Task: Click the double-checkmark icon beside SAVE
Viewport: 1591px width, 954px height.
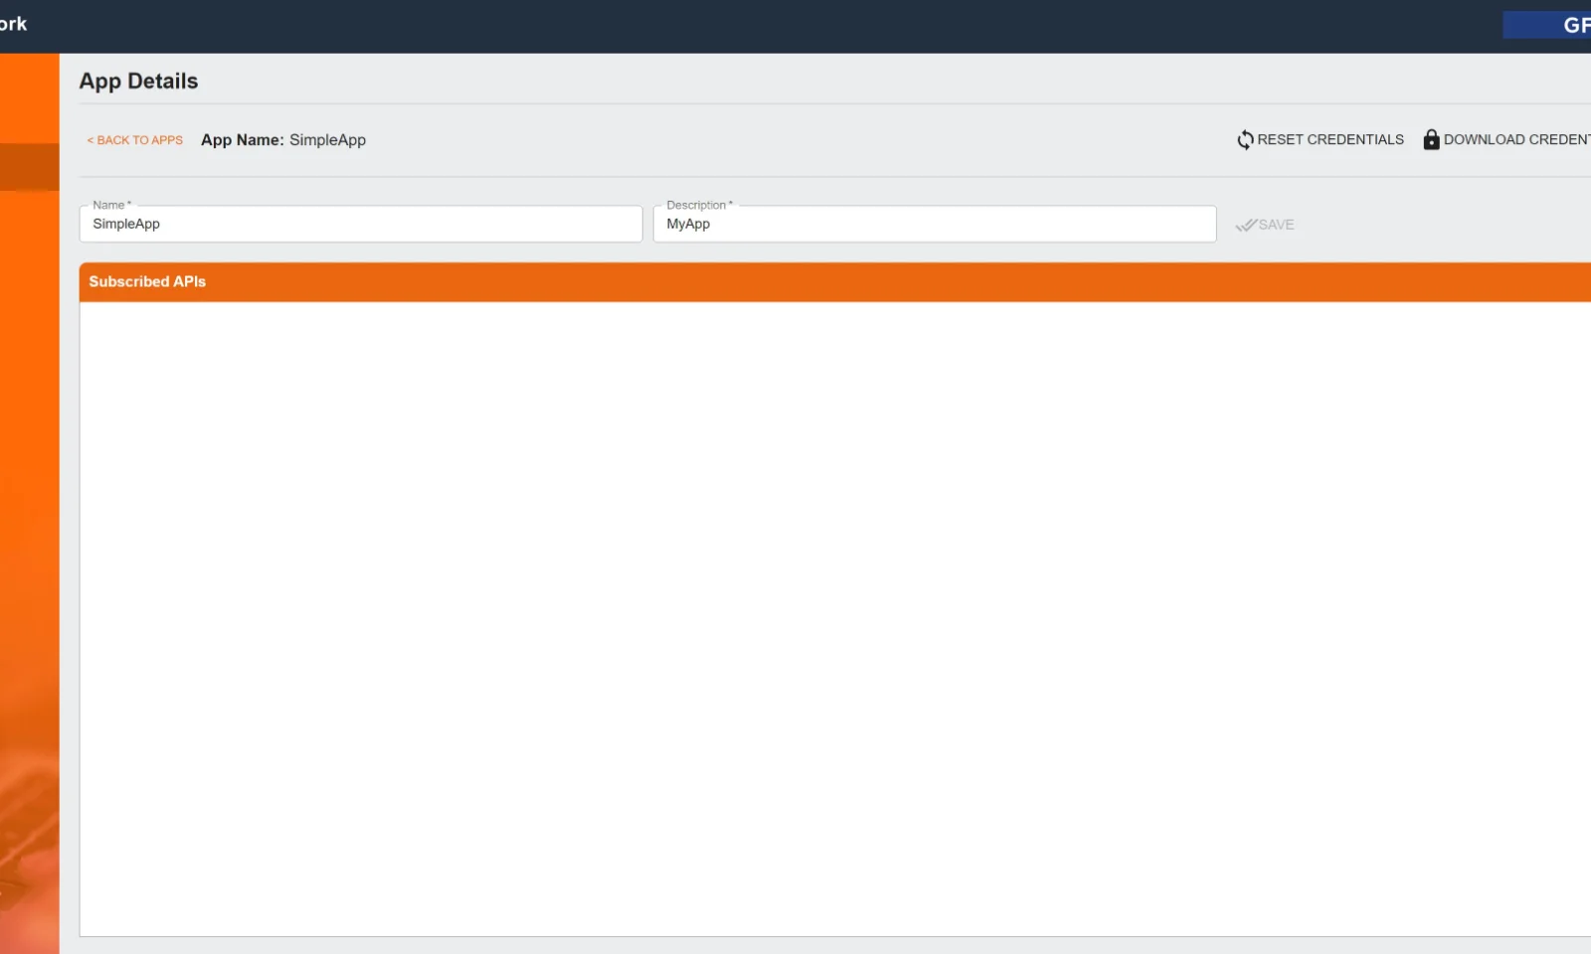Action: coord(1246,224)
